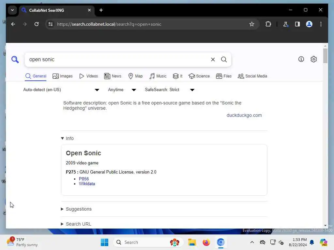Open the Windows Start menu
Screen dimensions: 334x250
point(104,242)
